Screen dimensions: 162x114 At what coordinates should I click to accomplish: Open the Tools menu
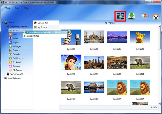click(17, 8)
